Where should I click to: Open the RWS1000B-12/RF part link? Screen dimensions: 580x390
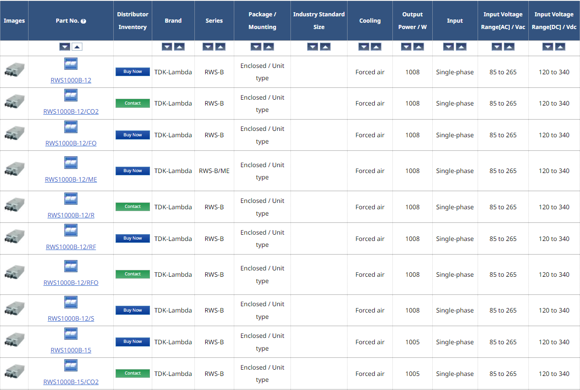[x=71, y=247]
